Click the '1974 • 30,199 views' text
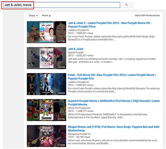Image resolution: width=166 pixels, height=149 pixels. point(79,137)
